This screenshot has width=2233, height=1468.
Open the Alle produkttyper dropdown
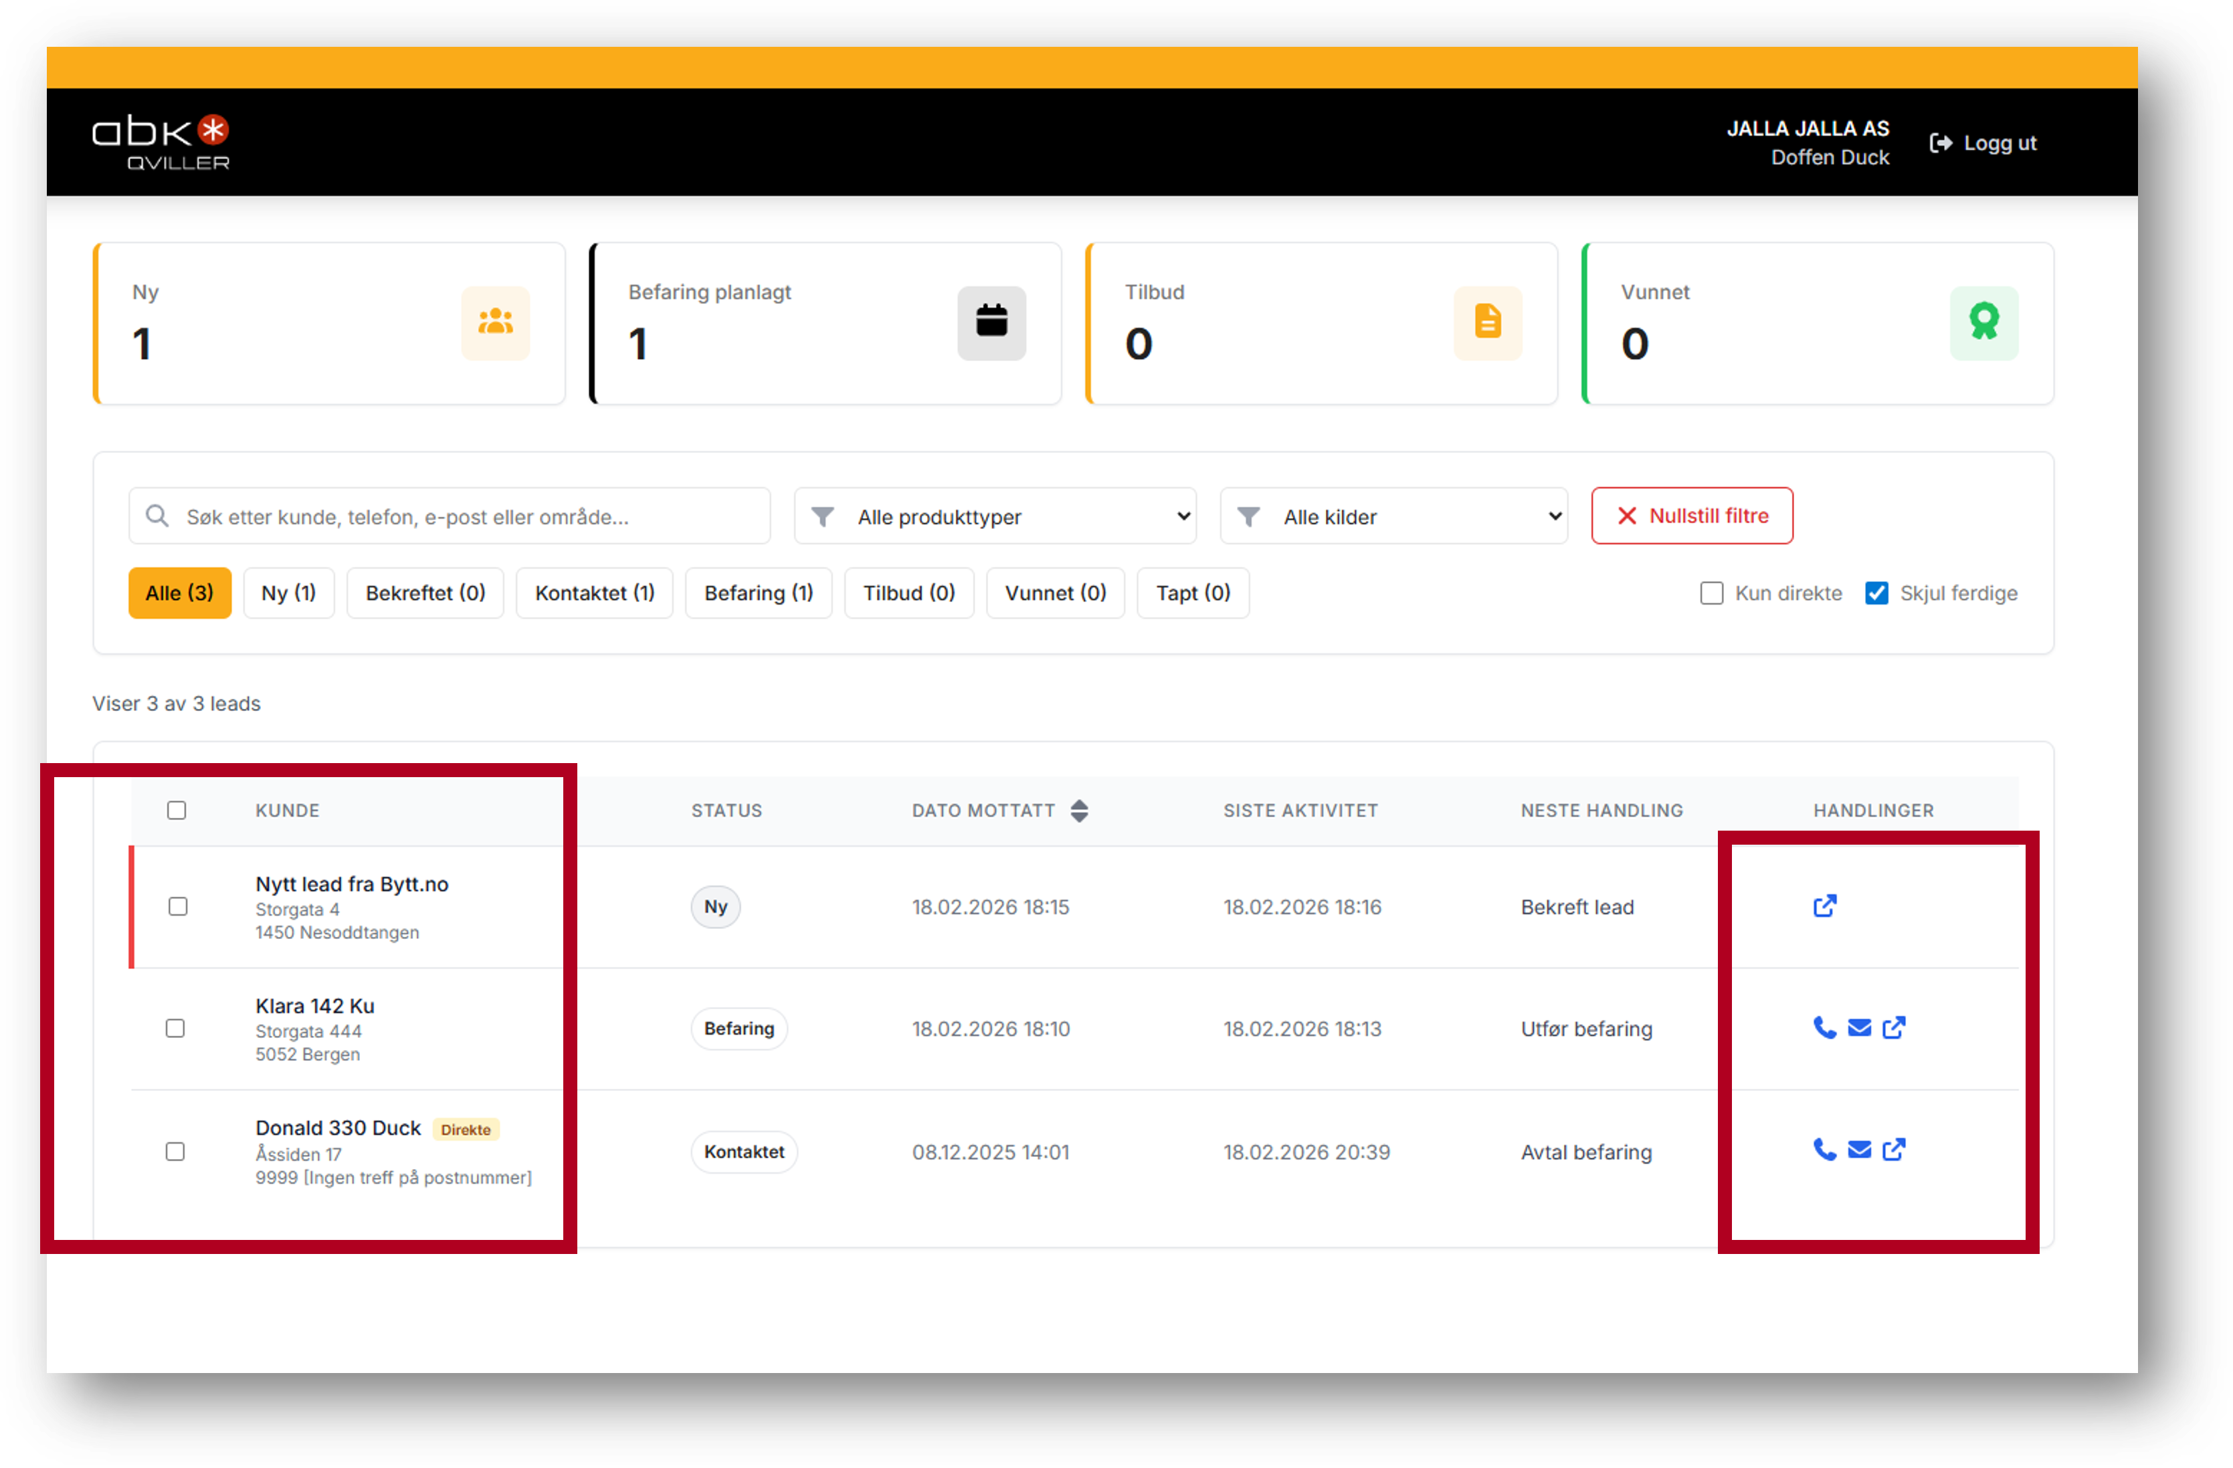pos(995,516)
